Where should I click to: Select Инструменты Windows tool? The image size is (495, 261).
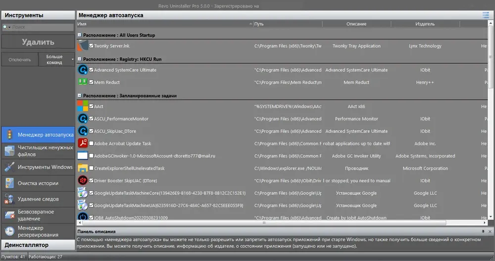click(x=38, y=167)
